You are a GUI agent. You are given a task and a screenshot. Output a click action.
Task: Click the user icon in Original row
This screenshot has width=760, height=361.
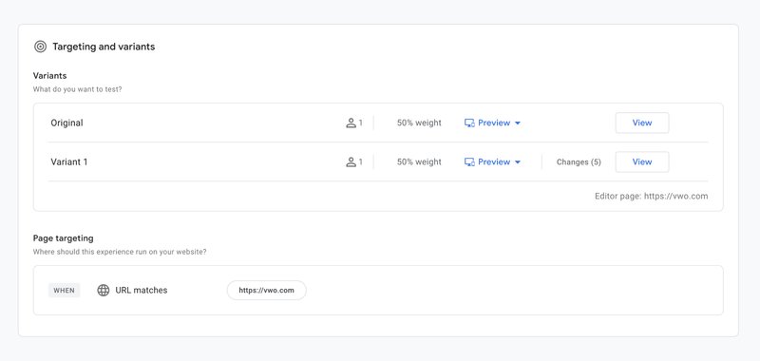tap(351, 123)
